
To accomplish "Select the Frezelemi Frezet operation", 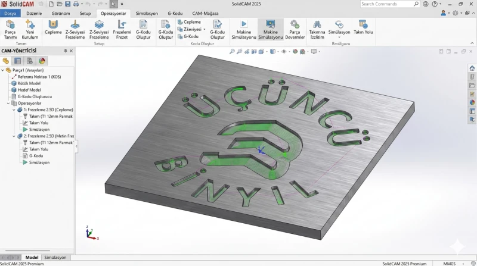I will point(122,29).
